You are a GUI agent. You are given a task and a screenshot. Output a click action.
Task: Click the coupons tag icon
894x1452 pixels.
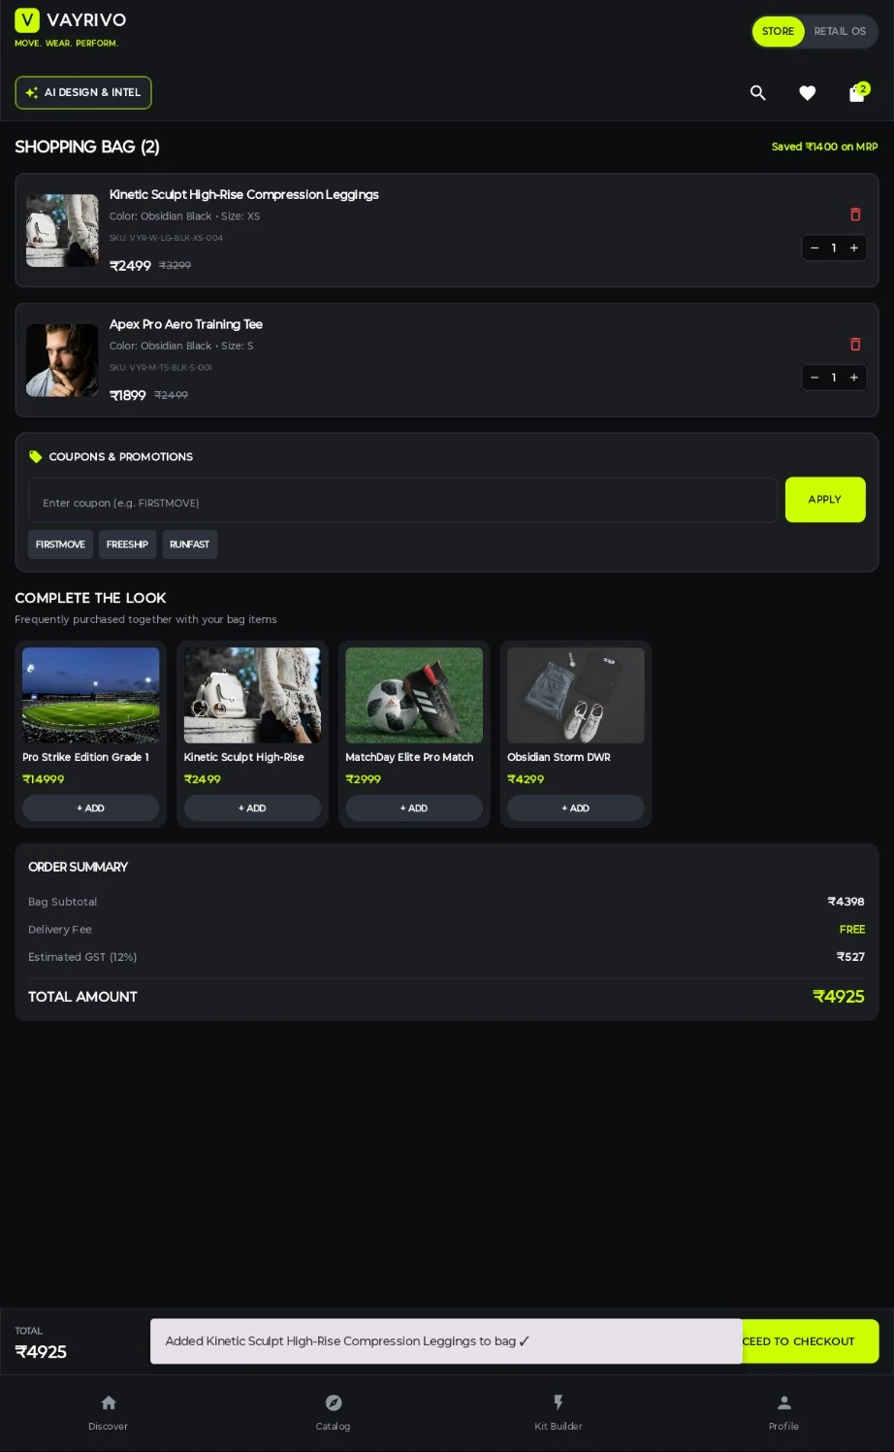tap(36, 456)
